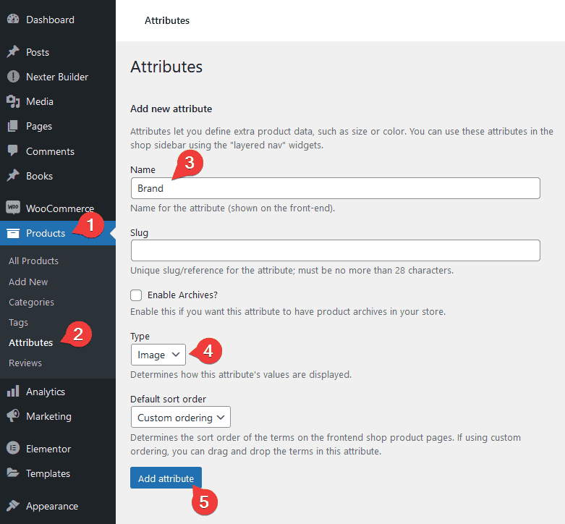Screen dimensions: 565x524
Task: Click the Books pushpin icon
Action: (x=13, y=175)
